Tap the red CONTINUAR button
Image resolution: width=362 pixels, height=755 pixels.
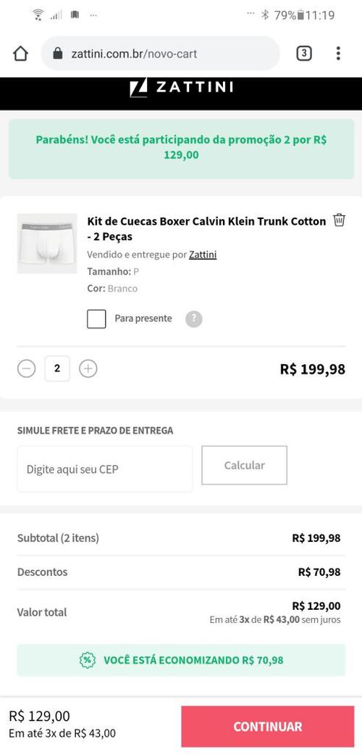[x=268, y=727]
